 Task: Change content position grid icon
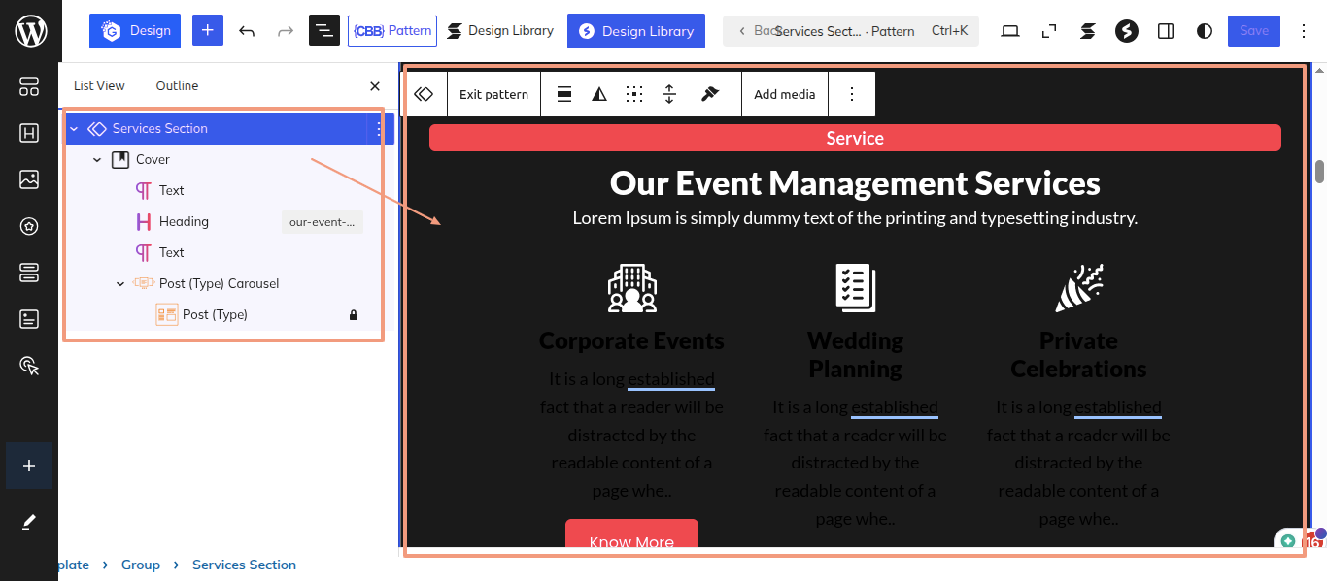634,94
